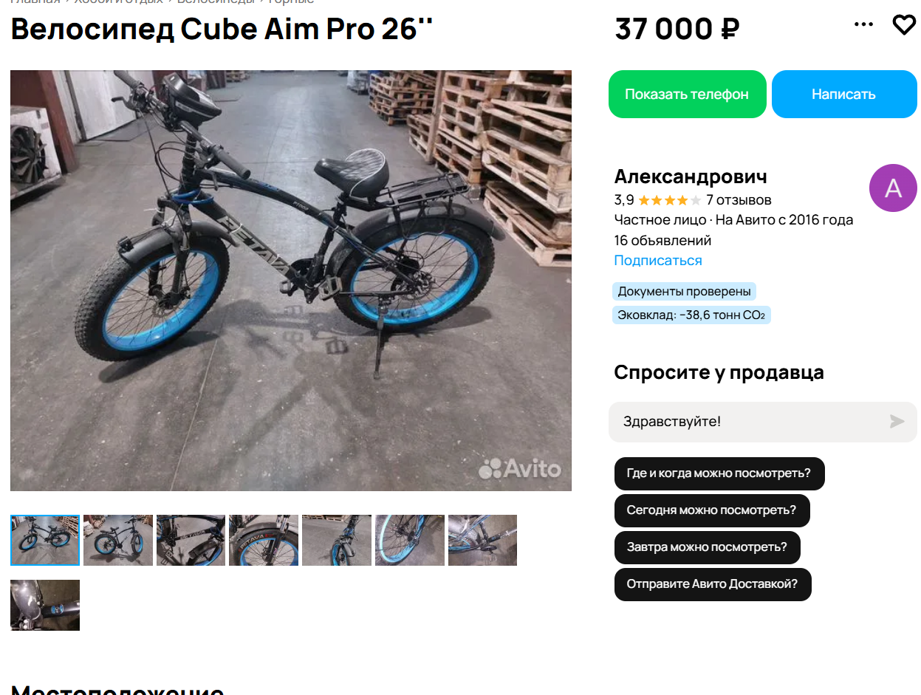Select the last thumbnail in second row
Viewport: 921px width, 695px height.
(x=45, y=605)
